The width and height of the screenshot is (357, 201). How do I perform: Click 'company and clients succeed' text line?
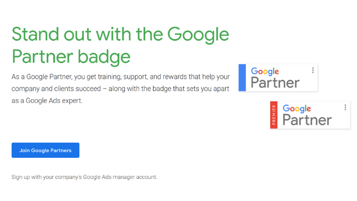(56, 88)
